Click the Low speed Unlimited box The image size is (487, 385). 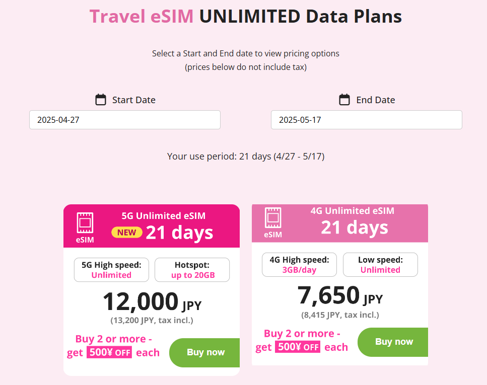pos(380,265)
